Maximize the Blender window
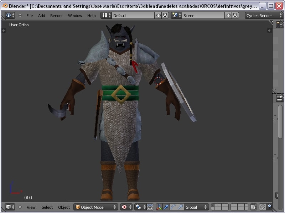This screenshot has width=285, height=213. [271, 6]
